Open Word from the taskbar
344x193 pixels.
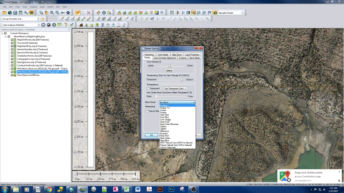138,190
